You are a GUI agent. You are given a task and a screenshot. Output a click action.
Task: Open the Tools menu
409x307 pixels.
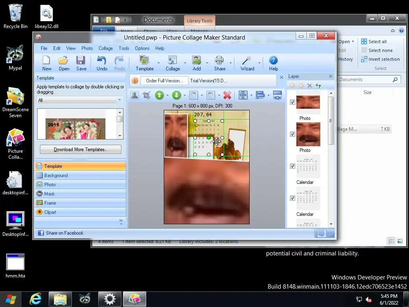click(x=124, y=48)
